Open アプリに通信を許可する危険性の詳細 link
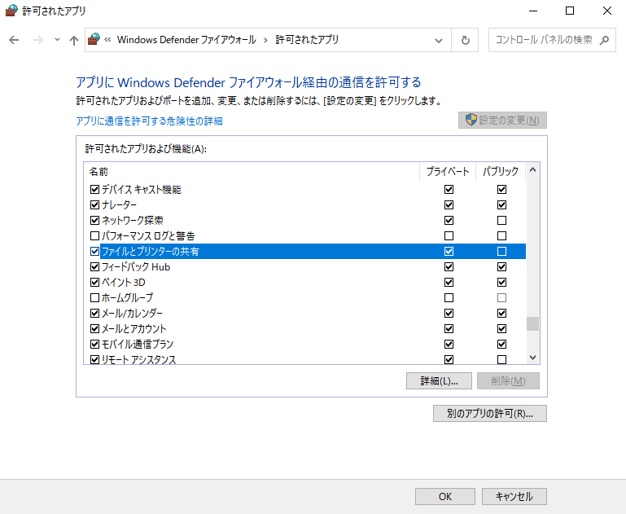Image resolution: width=626 pixels, height=514 pixels. (149, 121)
